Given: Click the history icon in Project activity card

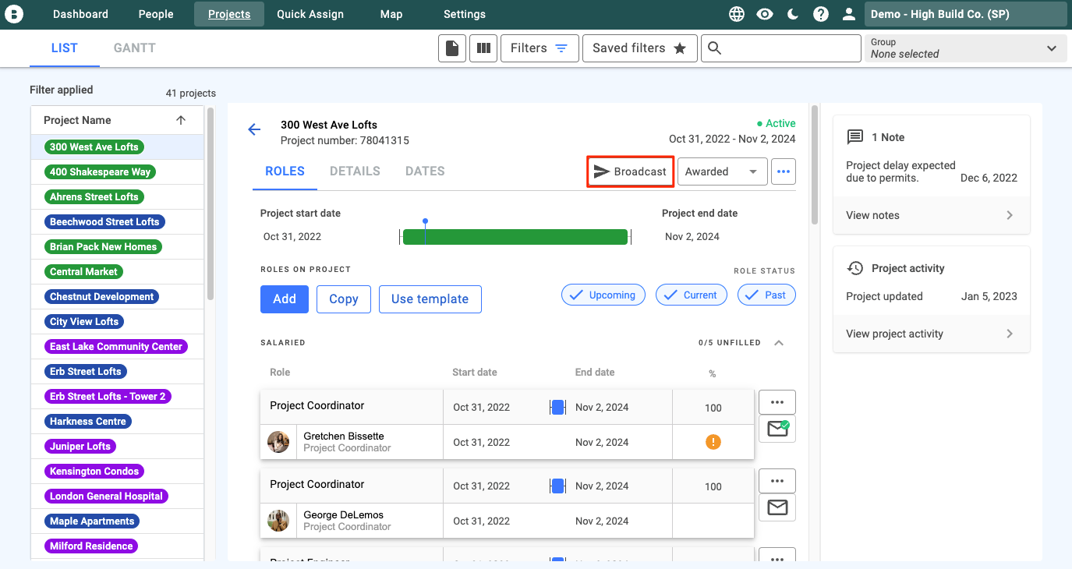Looking at the screenshot, I should [855, 268].
